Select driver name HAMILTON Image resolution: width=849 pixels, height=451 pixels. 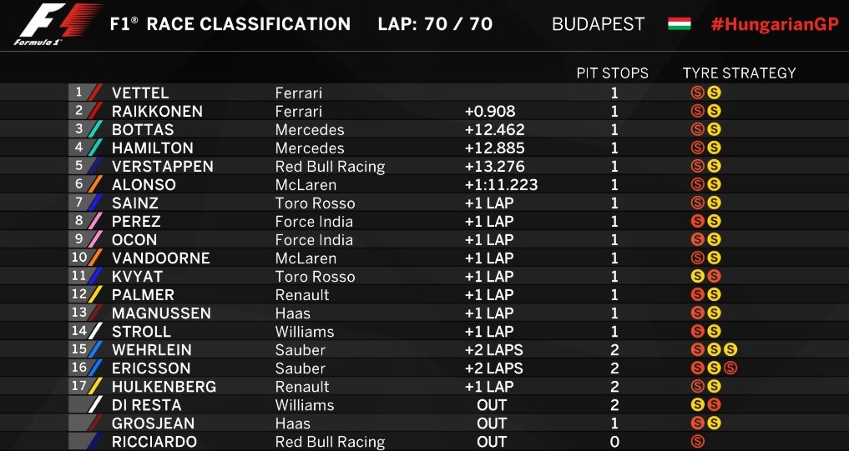pos(152,148)
